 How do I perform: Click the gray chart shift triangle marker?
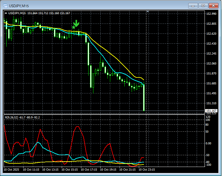148,12
